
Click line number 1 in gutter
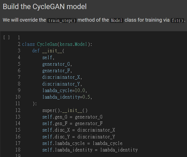point(19,38)
